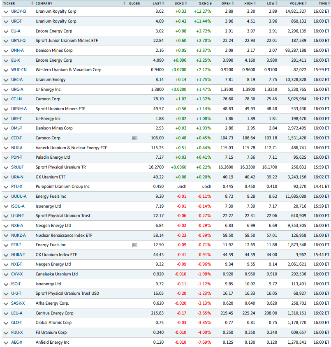The width and height of the screenshot is (331, 347).
Task: Open the U-UN-T ticker link
Action: [18, 215]
